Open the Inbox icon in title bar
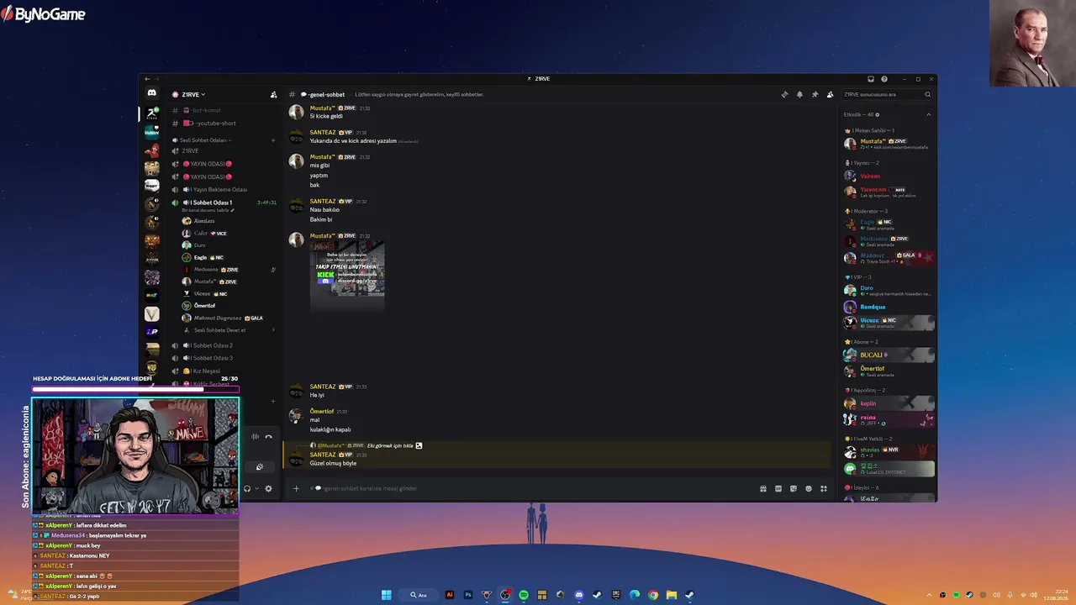 click(x=871, y=79)
